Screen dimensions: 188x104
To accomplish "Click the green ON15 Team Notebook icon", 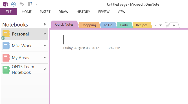I will 6,70.
